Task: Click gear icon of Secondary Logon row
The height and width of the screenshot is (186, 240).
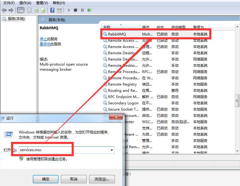Action: pos(105,103)
